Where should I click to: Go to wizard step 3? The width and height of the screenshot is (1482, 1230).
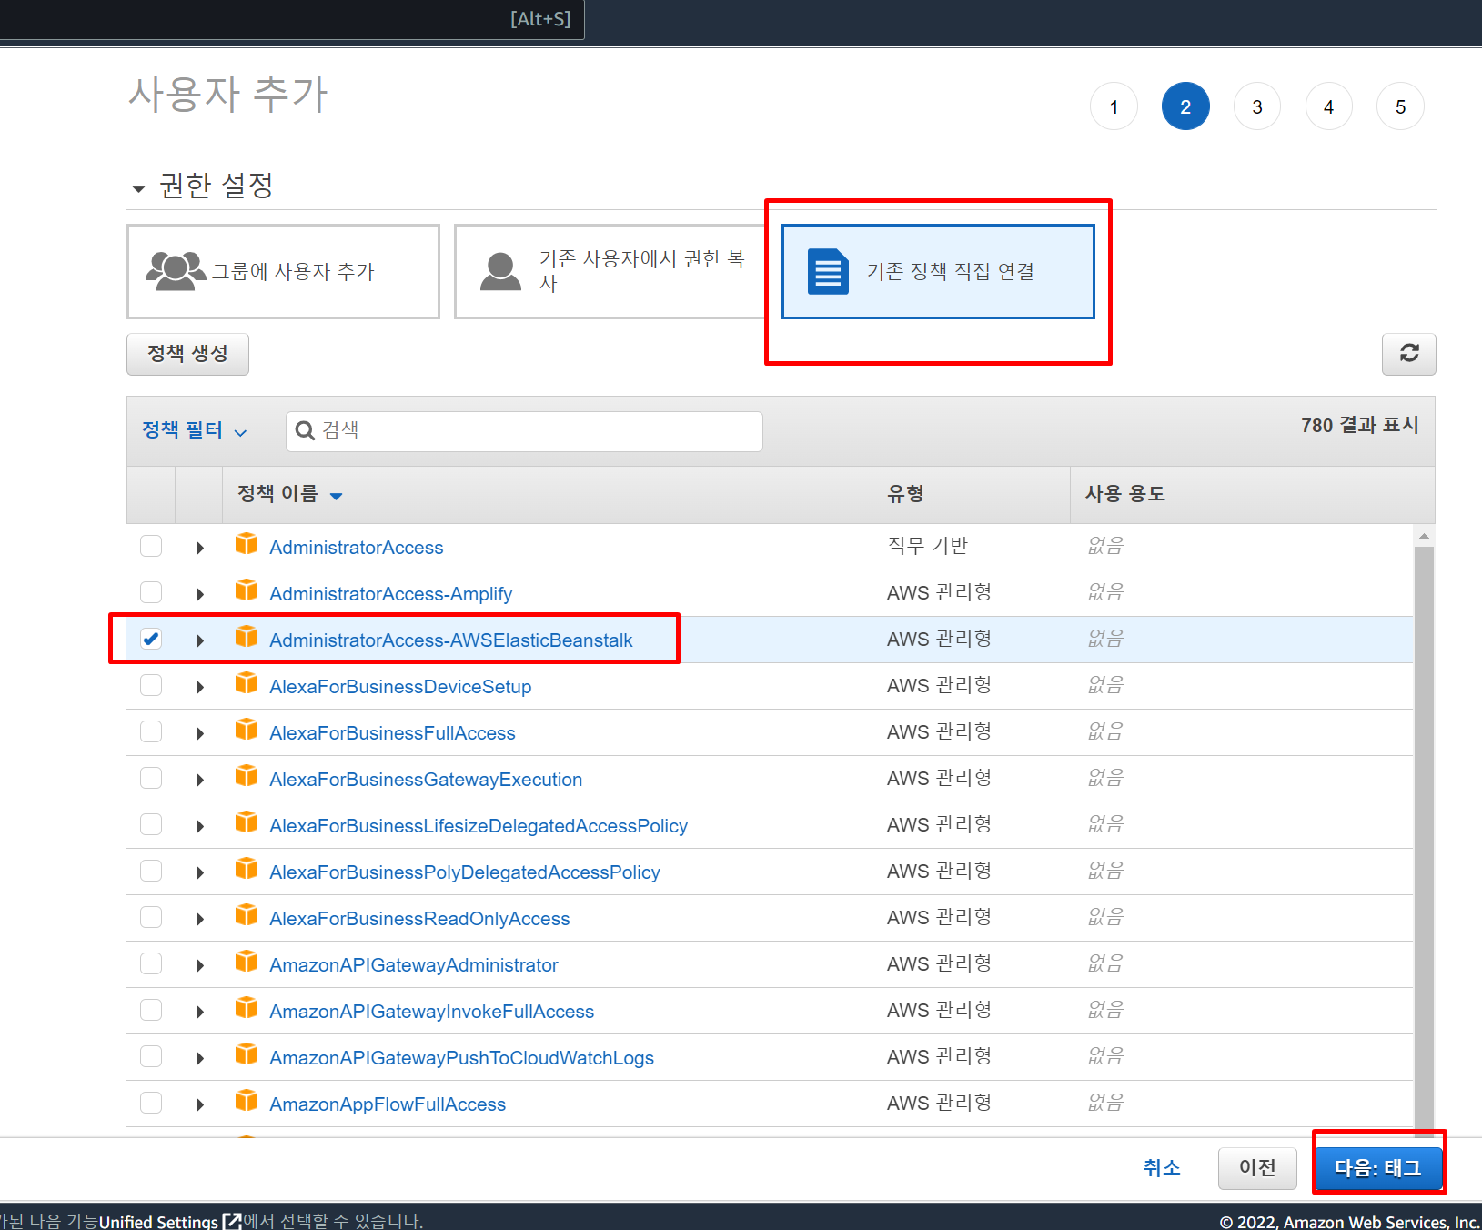pos(1257,106)
